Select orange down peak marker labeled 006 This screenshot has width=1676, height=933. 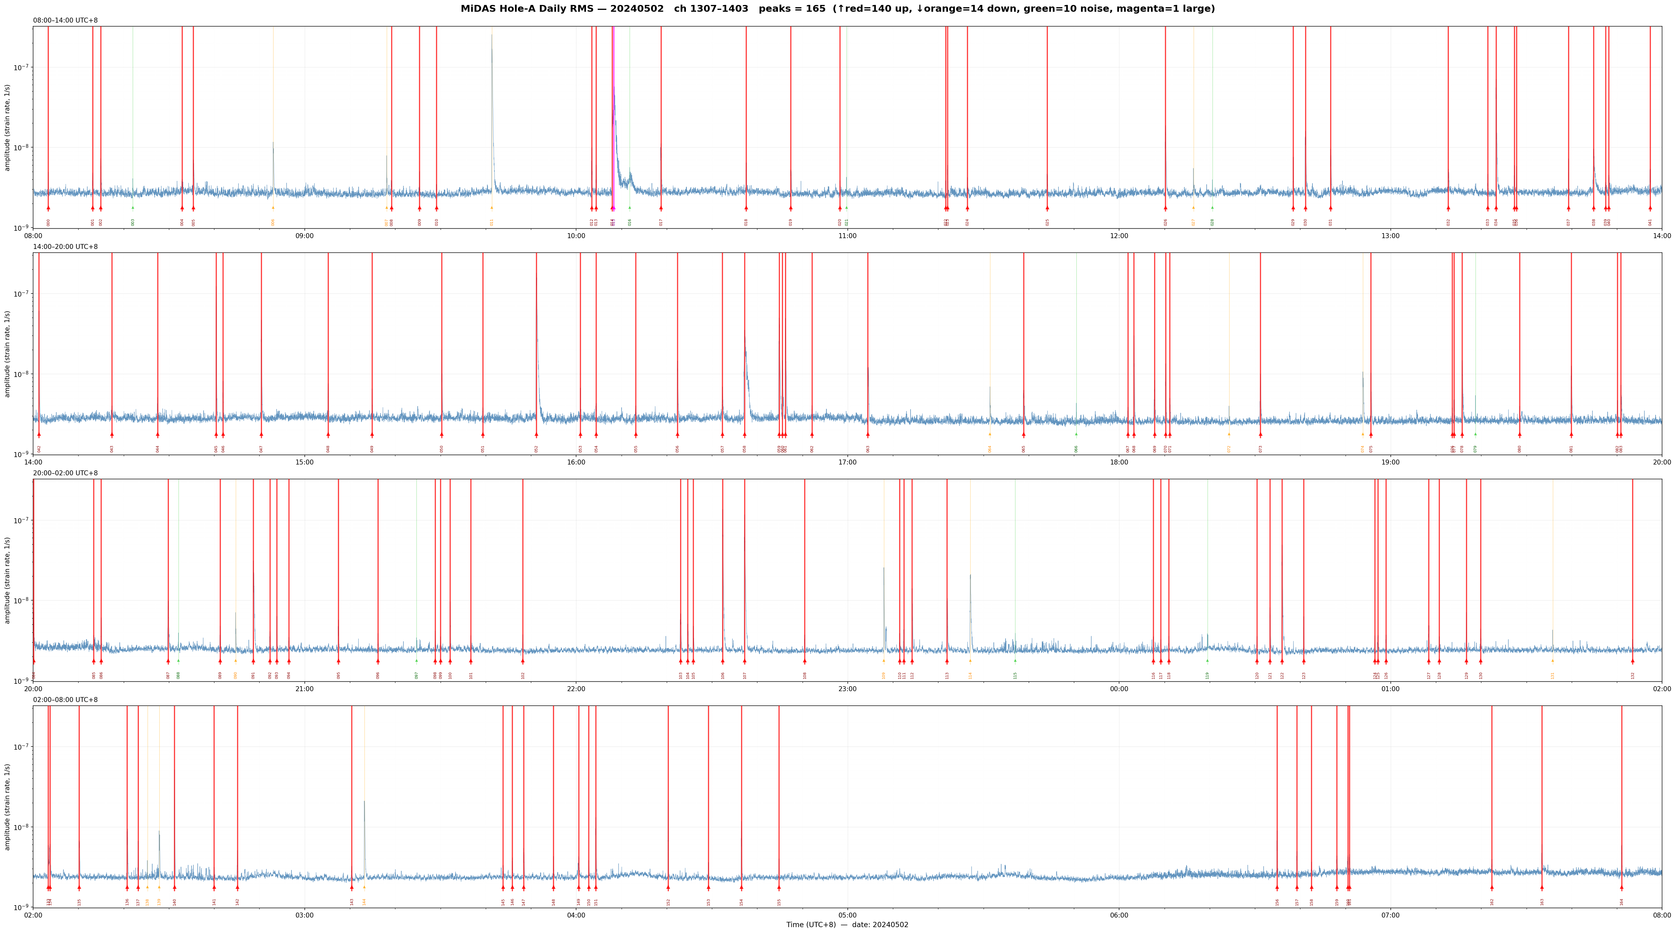273,208
